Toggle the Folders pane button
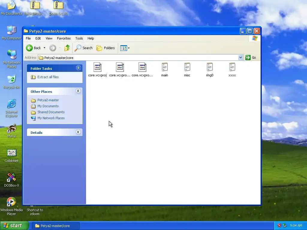This screenshot has height=230, width=307. point(106,48)
